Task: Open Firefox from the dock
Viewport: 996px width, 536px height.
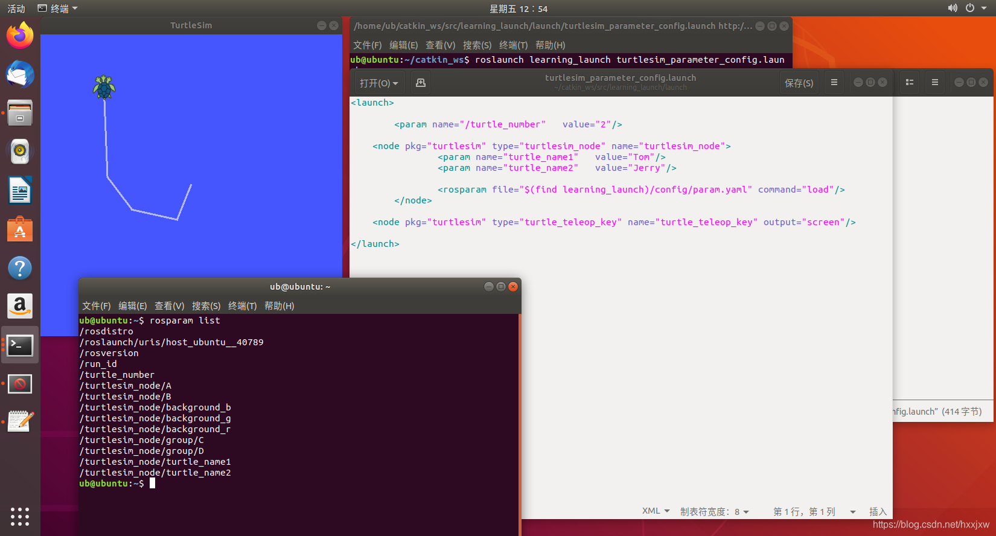Action: click(20, 36)
